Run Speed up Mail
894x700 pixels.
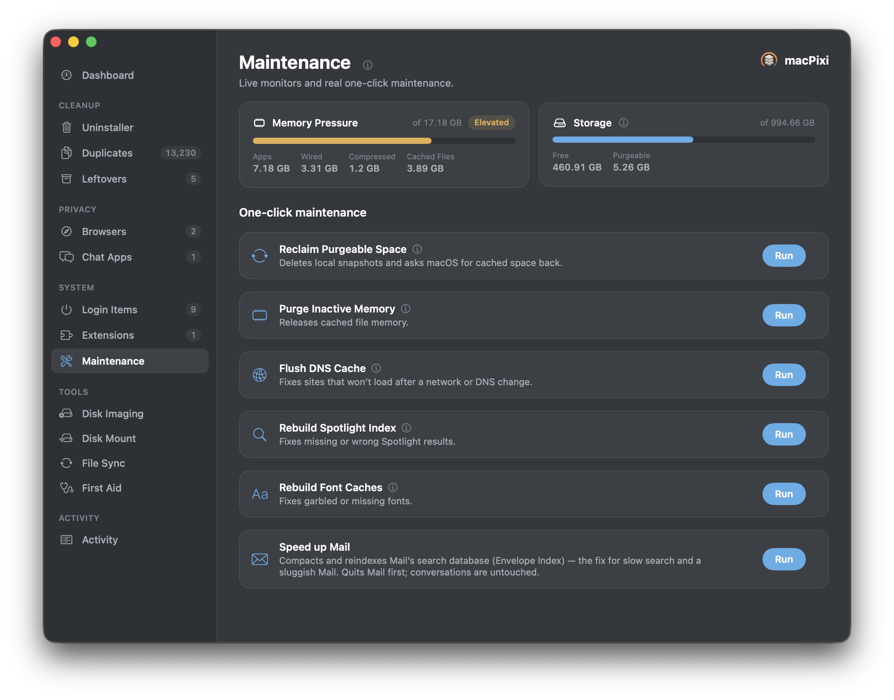tap(783, 560)
